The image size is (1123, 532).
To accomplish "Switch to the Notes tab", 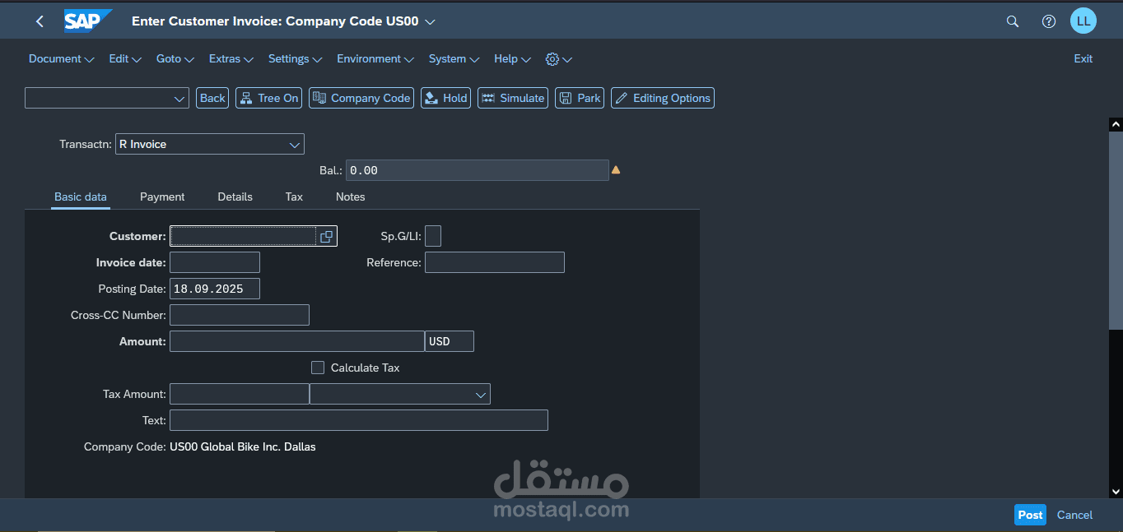I will click(x=350, y=197).
